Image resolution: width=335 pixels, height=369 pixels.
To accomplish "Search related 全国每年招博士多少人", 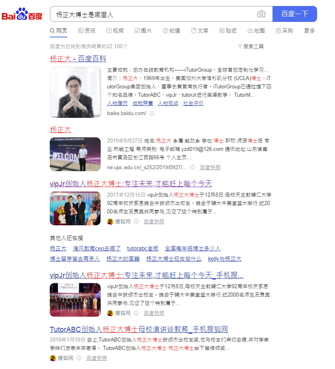I will [193, 248].
